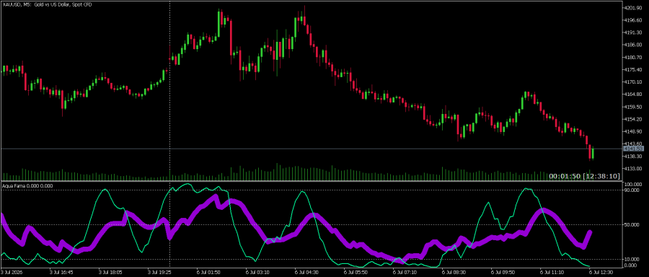Click the 6 Jul 09:50 time axis label

[x=503, y=273]
